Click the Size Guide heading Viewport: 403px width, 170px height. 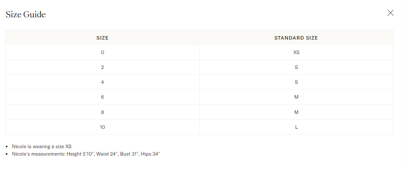26,15
